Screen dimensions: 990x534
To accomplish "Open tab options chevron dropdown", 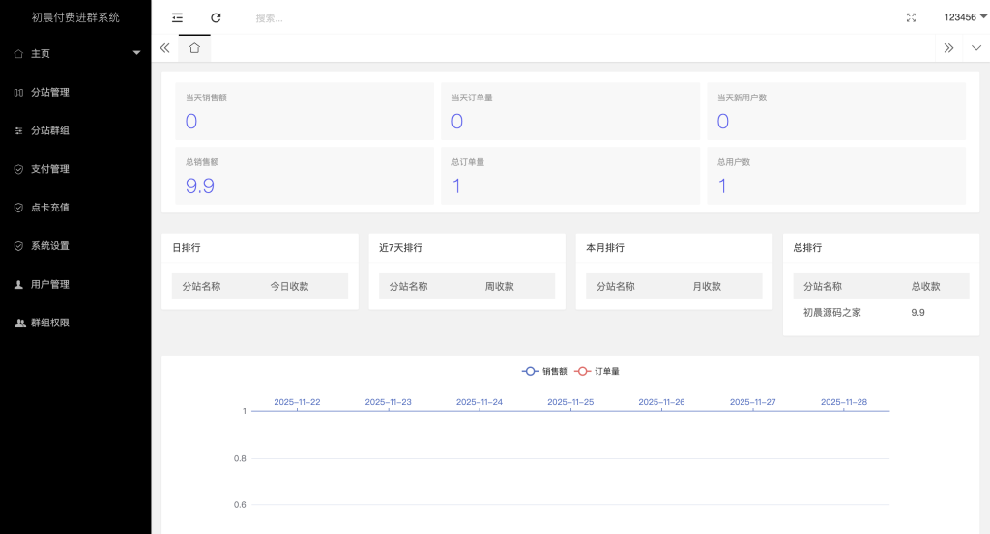I will 976,48.
